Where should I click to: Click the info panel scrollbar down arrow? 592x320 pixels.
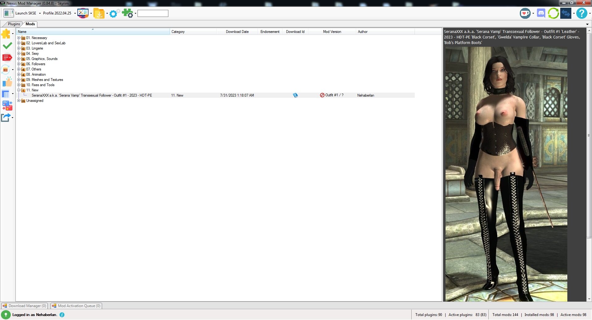coord(589,299)
